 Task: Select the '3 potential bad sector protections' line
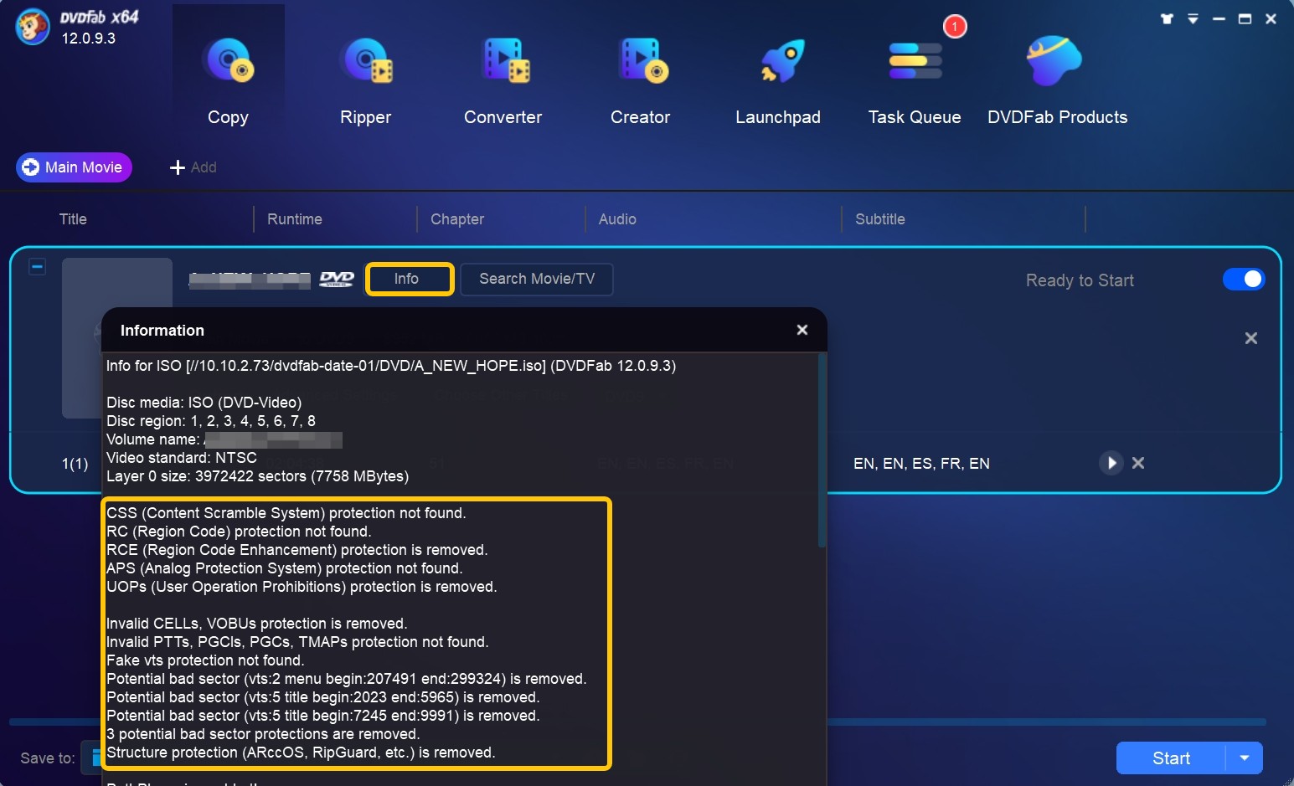263,734
